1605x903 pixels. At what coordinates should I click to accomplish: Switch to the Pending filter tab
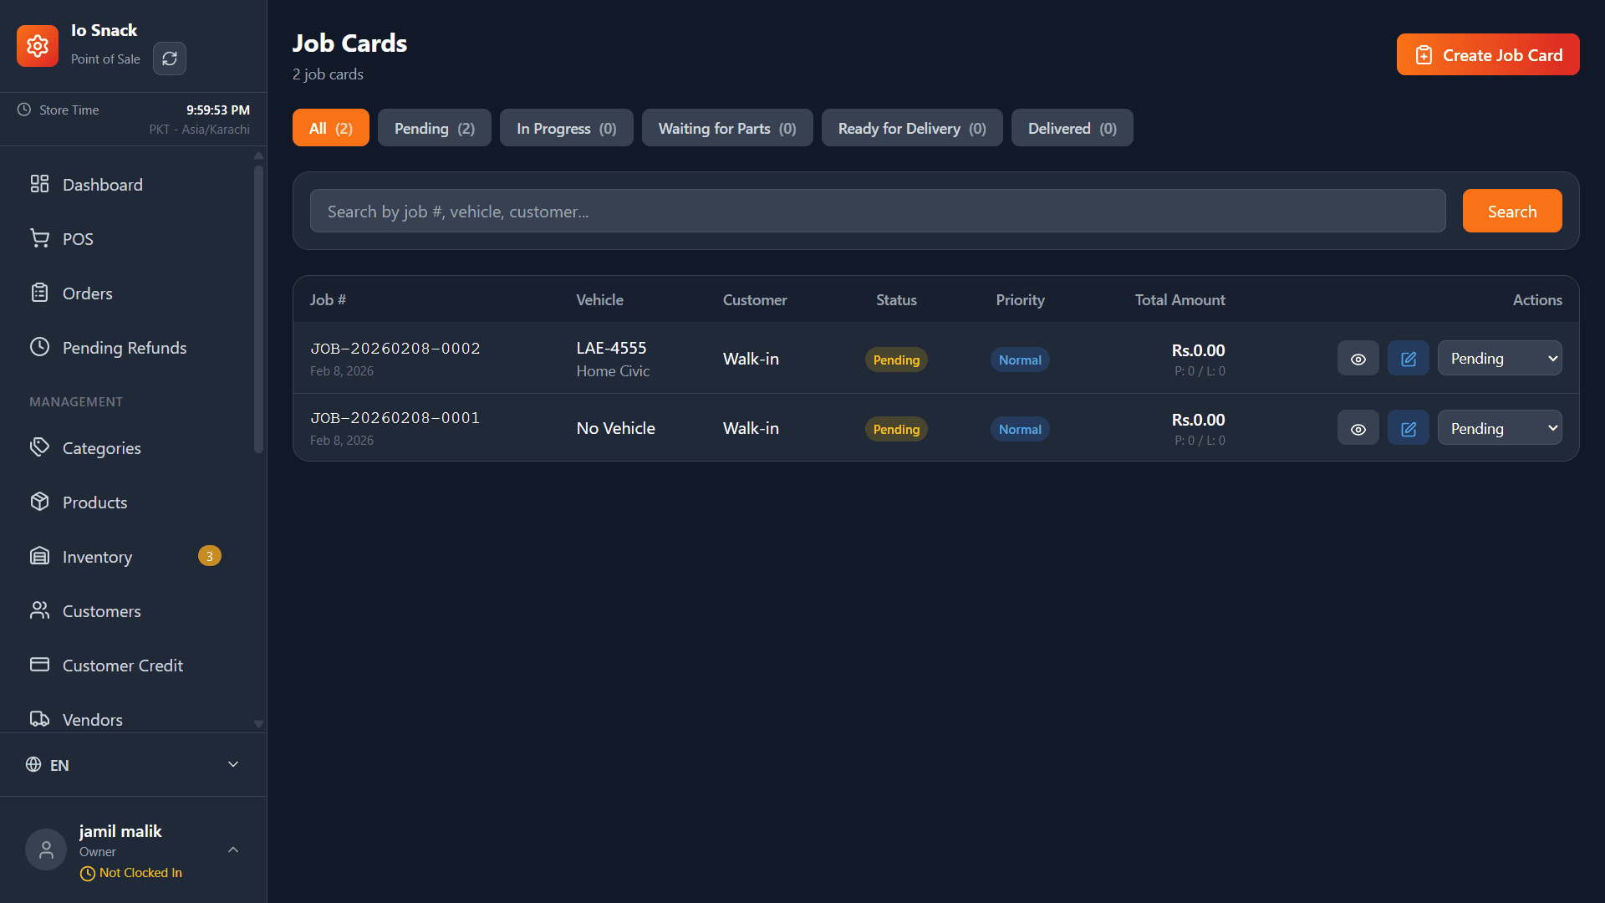click(x=434, y=127)
